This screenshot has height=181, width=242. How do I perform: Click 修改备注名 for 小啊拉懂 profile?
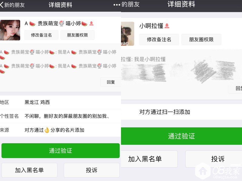(159, 40)
